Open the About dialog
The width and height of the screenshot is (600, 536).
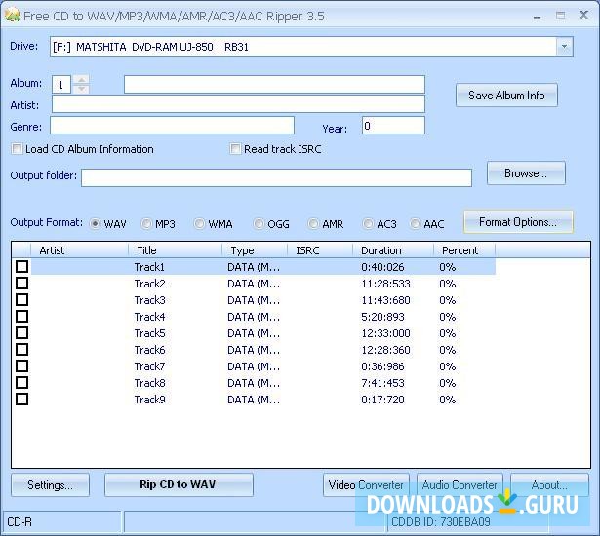[549, 484]
